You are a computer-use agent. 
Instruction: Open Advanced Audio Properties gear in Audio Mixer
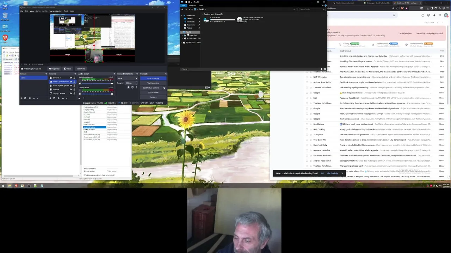tap(79, 98)
